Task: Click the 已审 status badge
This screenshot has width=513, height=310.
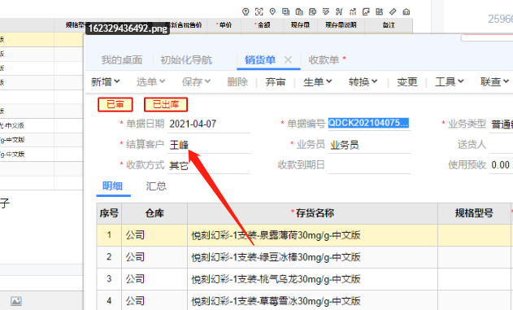Action: [x=115, y=104]
